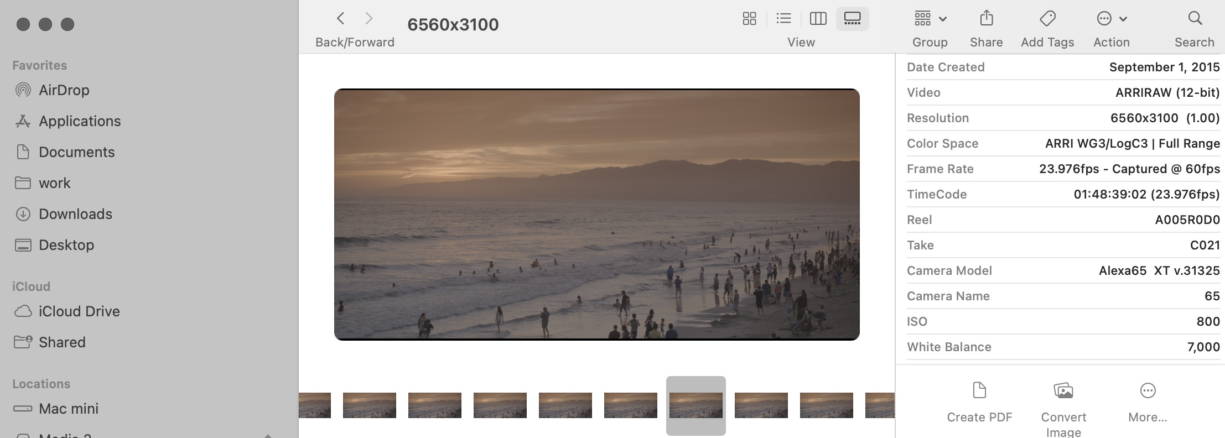Open AirDrop in sidebar
The height and width of the screenshot is (438, 1225).
(64, 90)
